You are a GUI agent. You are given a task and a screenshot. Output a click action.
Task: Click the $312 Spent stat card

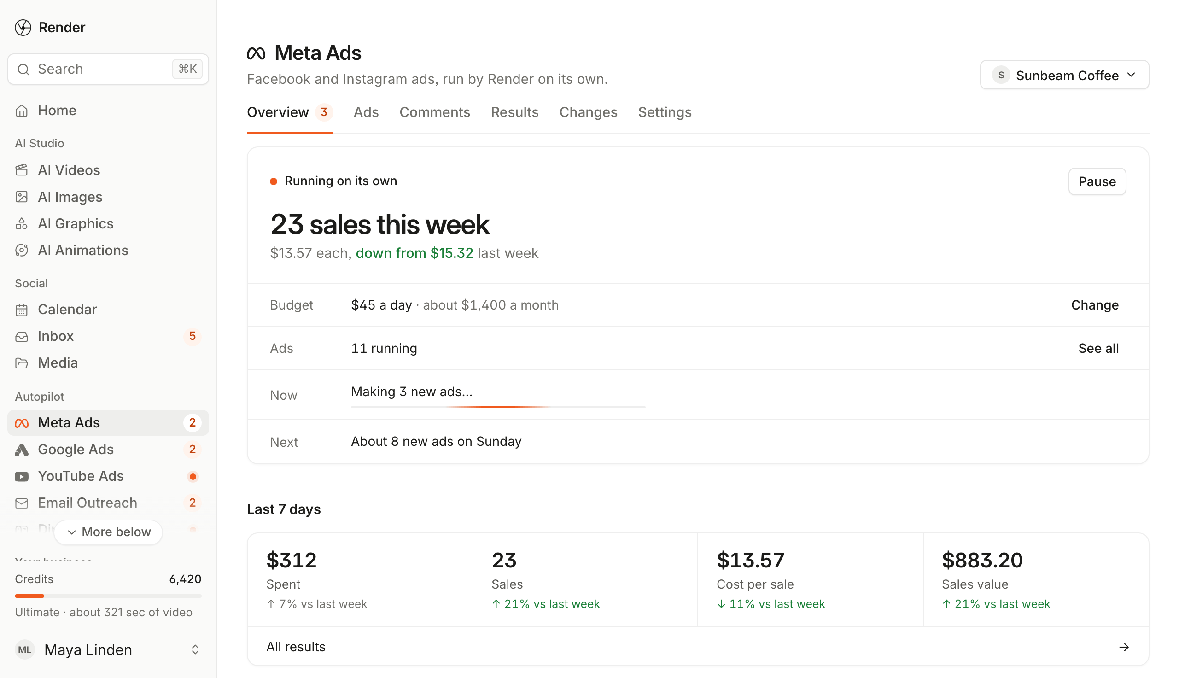pos(360,580)
